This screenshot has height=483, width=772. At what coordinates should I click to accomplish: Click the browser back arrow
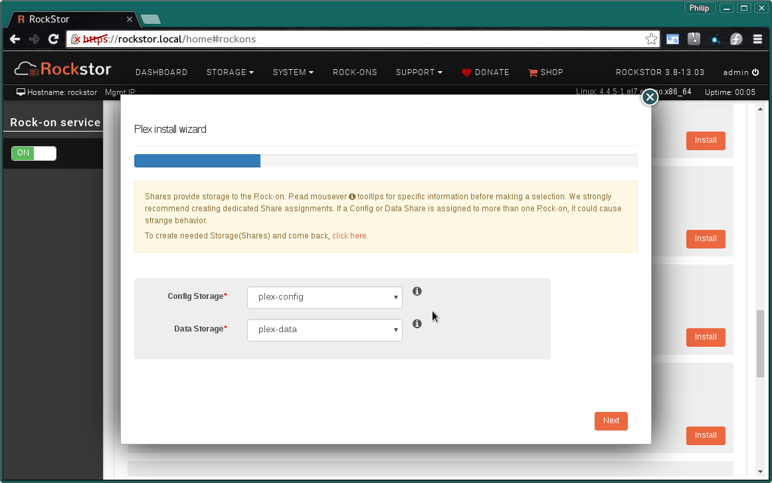coord(15,39)
